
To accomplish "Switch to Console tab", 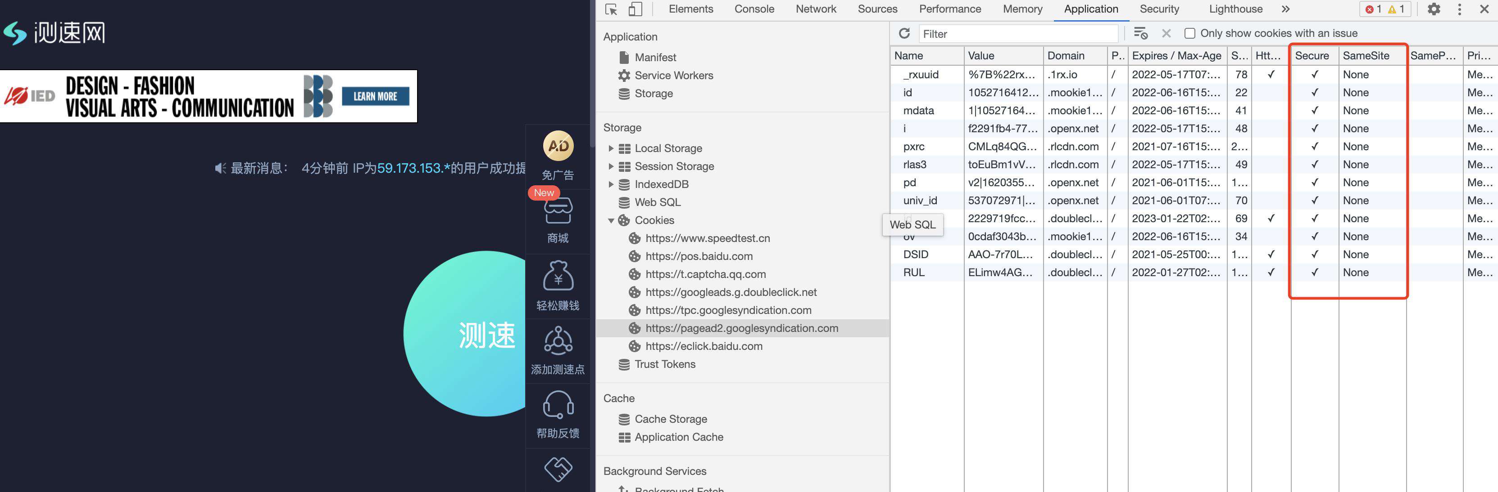I will (754, 9).
